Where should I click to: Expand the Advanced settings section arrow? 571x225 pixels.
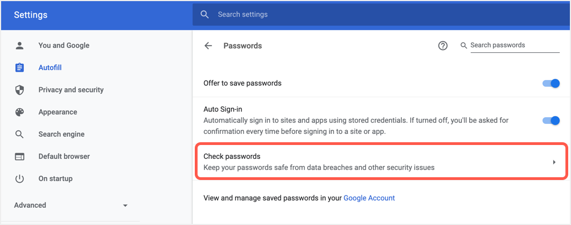tap(125, 206)
